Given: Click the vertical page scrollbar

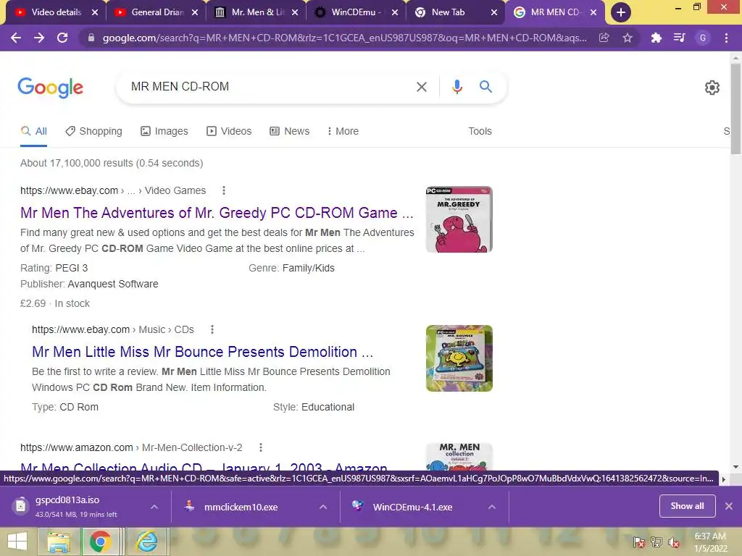Looking at the screenshot, I should [x=736, y=109].
